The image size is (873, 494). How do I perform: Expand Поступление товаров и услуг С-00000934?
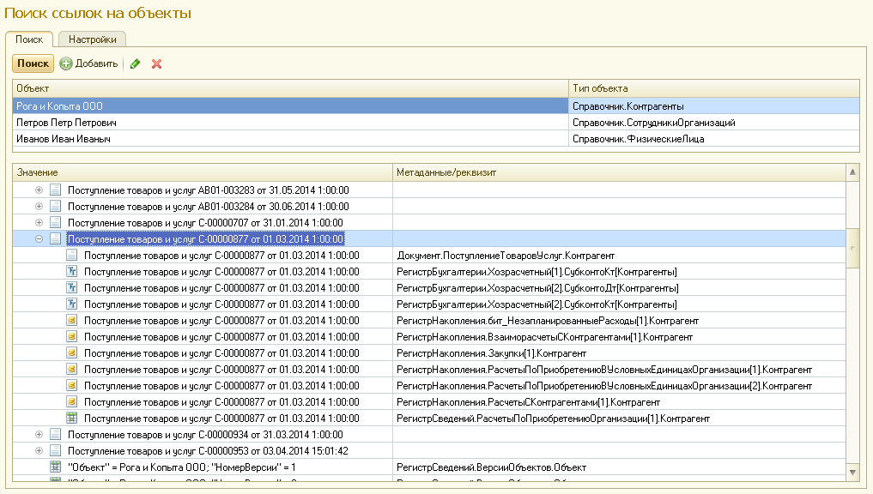39,435
